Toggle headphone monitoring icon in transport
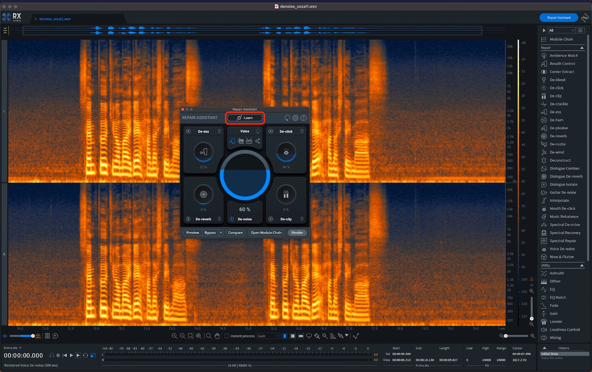This screenshot has height=372, width=592. (52, 355)
